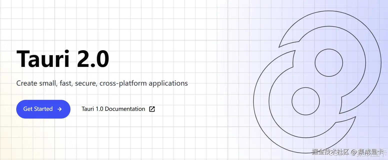
Task: Open the Tauri 1.0 Documentation link
Action: [118, 109]
